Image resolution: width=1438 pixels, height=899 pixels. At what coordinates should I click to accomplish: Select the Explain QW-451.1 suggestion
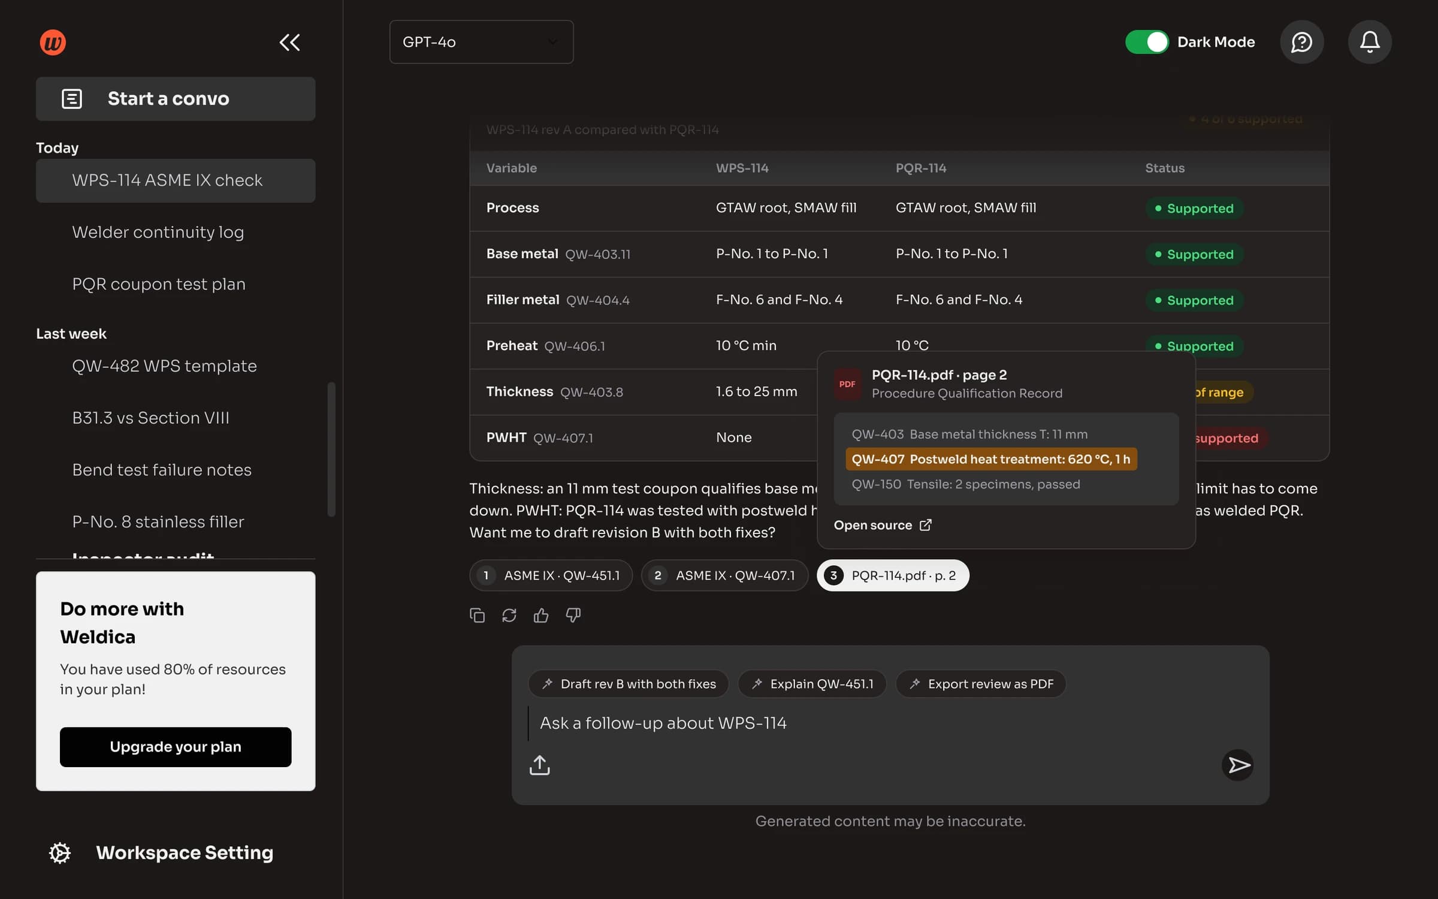(x=812, y=684)
